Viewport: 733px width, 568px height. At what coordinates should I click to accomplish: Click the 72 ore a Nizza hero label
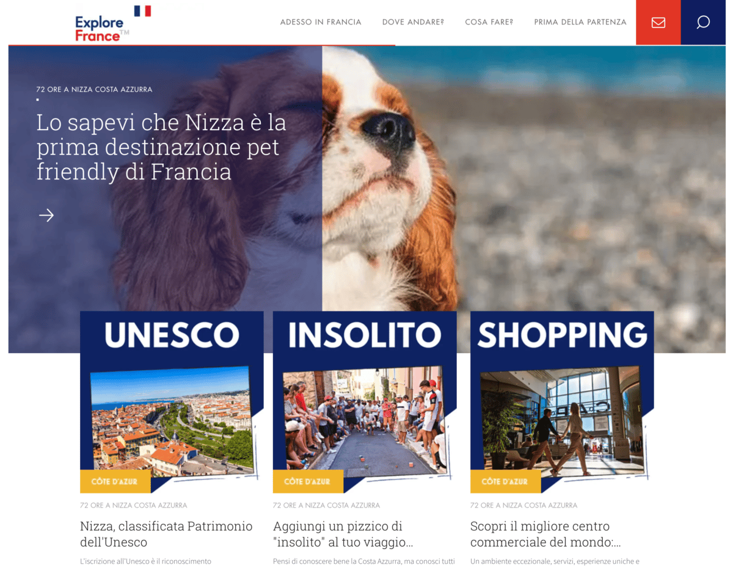click(94, 89)
